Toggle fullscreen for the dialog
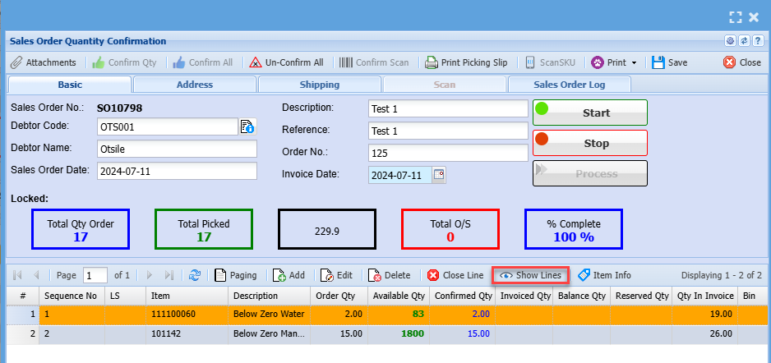Viewport: 771px width, 363px height. 735,16
